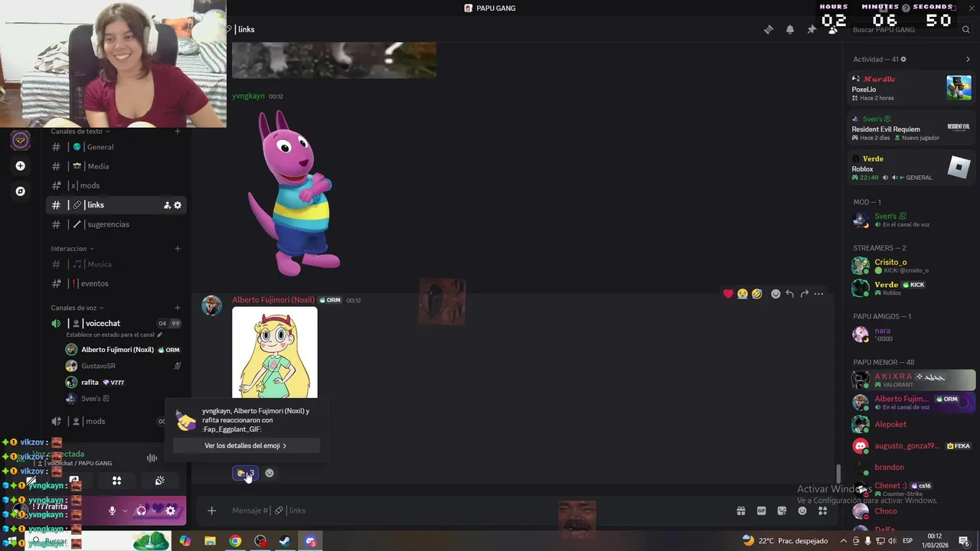Viewport: 980px width, 551px height.
Task: Open the Musica channel
Action: pos(116,264)
